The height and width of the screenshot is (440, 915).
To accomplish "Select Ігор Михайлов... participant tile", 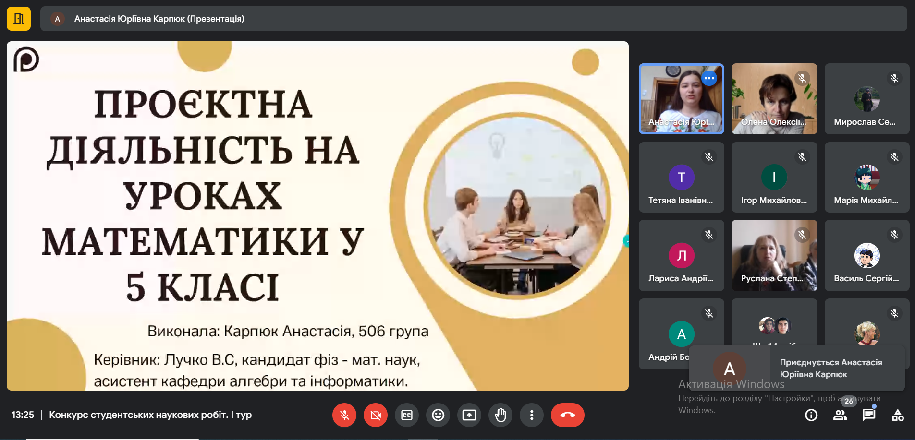I will coord(774,177).
